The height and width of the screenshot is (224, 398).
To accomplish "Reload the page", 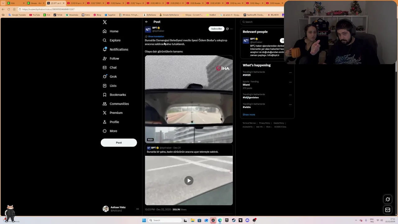I will tap(9, 9).
